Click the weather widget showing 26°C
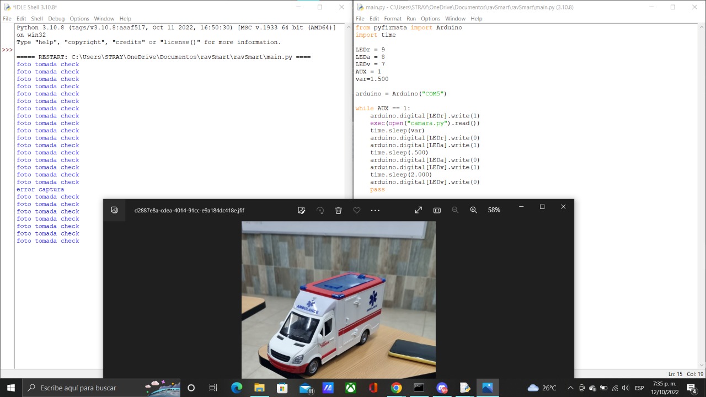 [542, 388]
